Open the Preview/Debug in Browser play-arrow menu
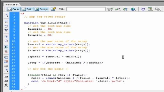The height and width of the screenshot is (92, 164). [118, 9]
